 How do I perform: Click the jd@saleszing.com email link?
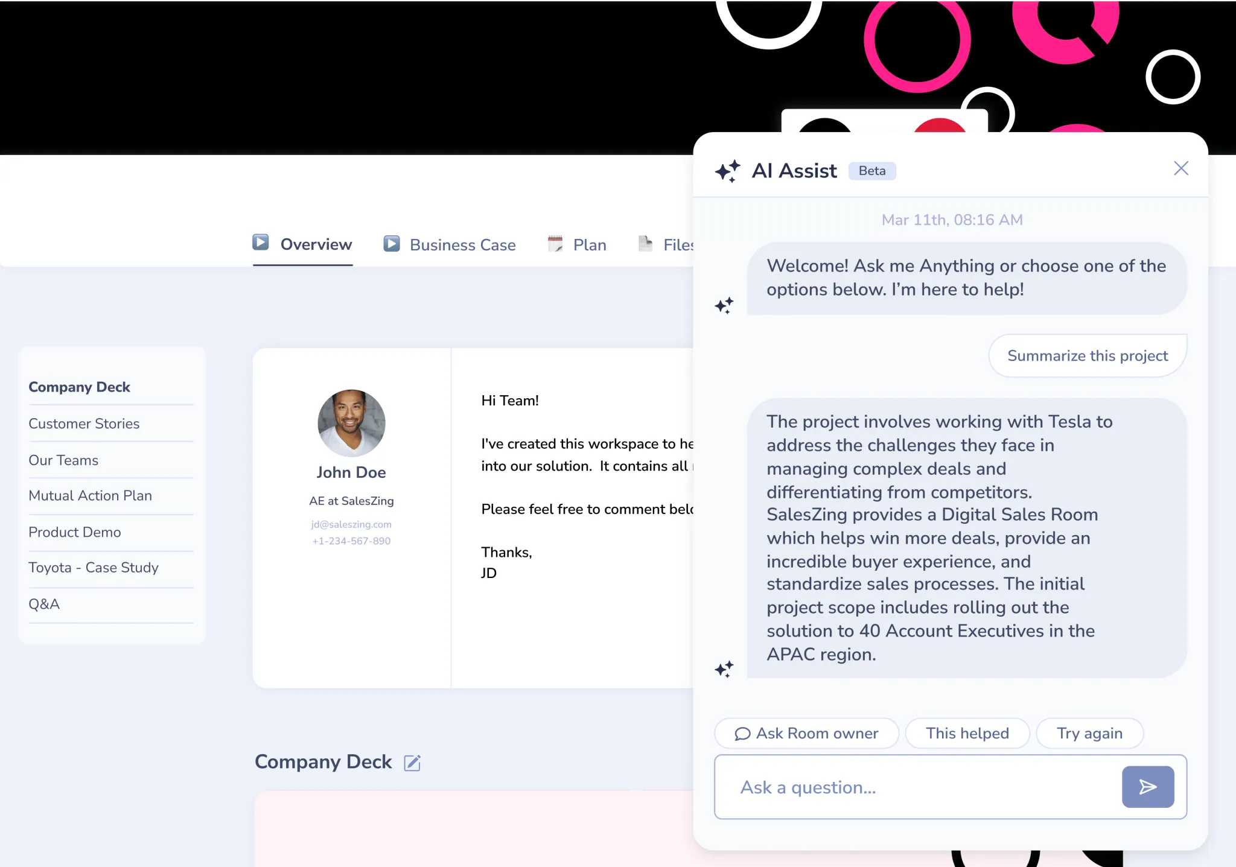pos(351,524)
